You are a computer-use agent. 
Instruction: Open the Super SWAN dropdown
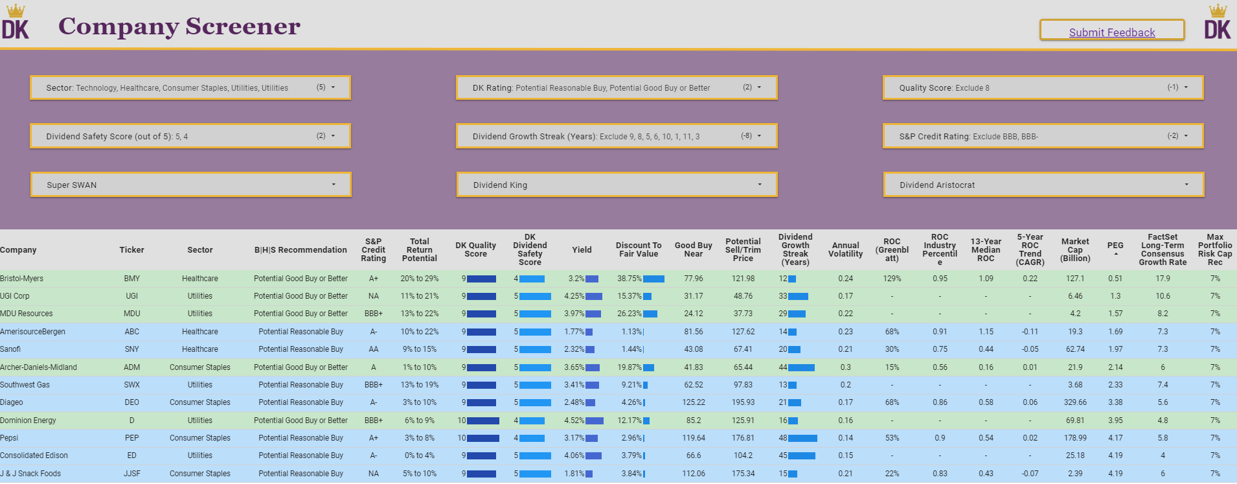(191, 185)
